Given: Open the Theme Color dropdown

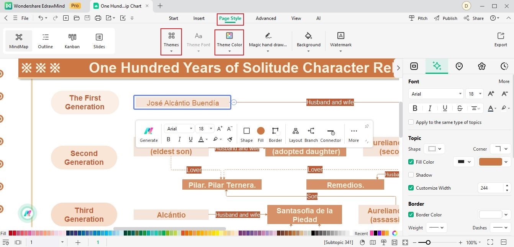Looking at the screenshot, I should 229,42.
